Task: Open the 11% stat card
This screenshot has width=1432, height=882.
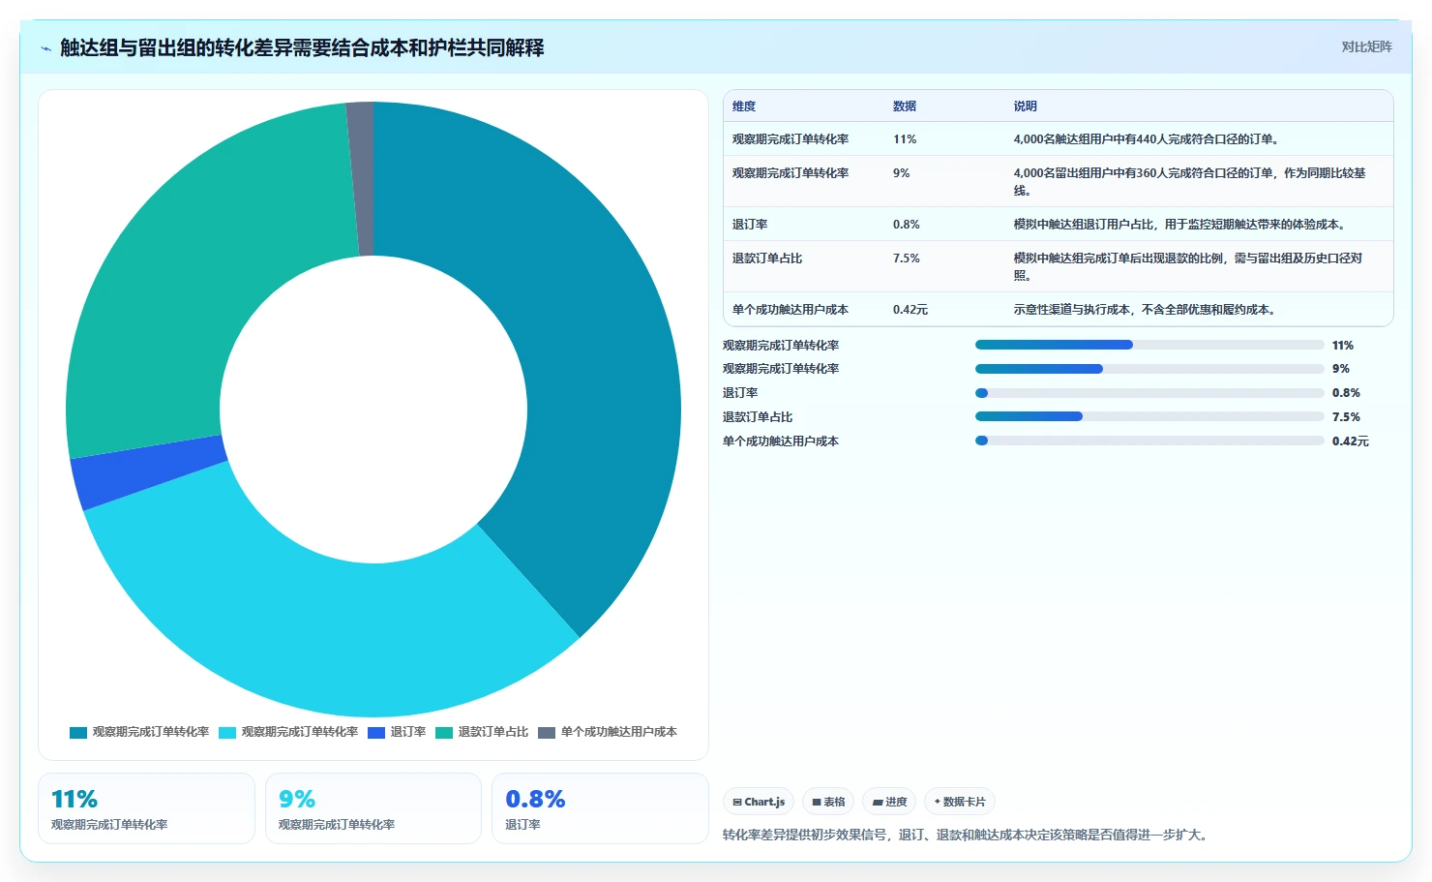Action: (x=146, y=808)
